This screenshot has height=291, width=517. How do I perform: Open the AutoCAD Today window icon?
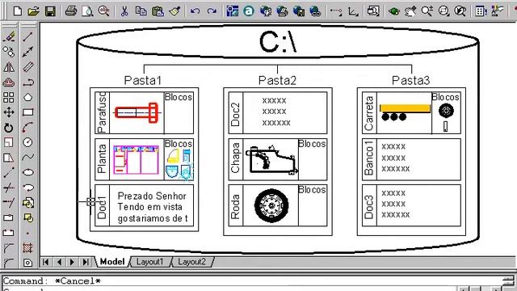pos(233,11)
